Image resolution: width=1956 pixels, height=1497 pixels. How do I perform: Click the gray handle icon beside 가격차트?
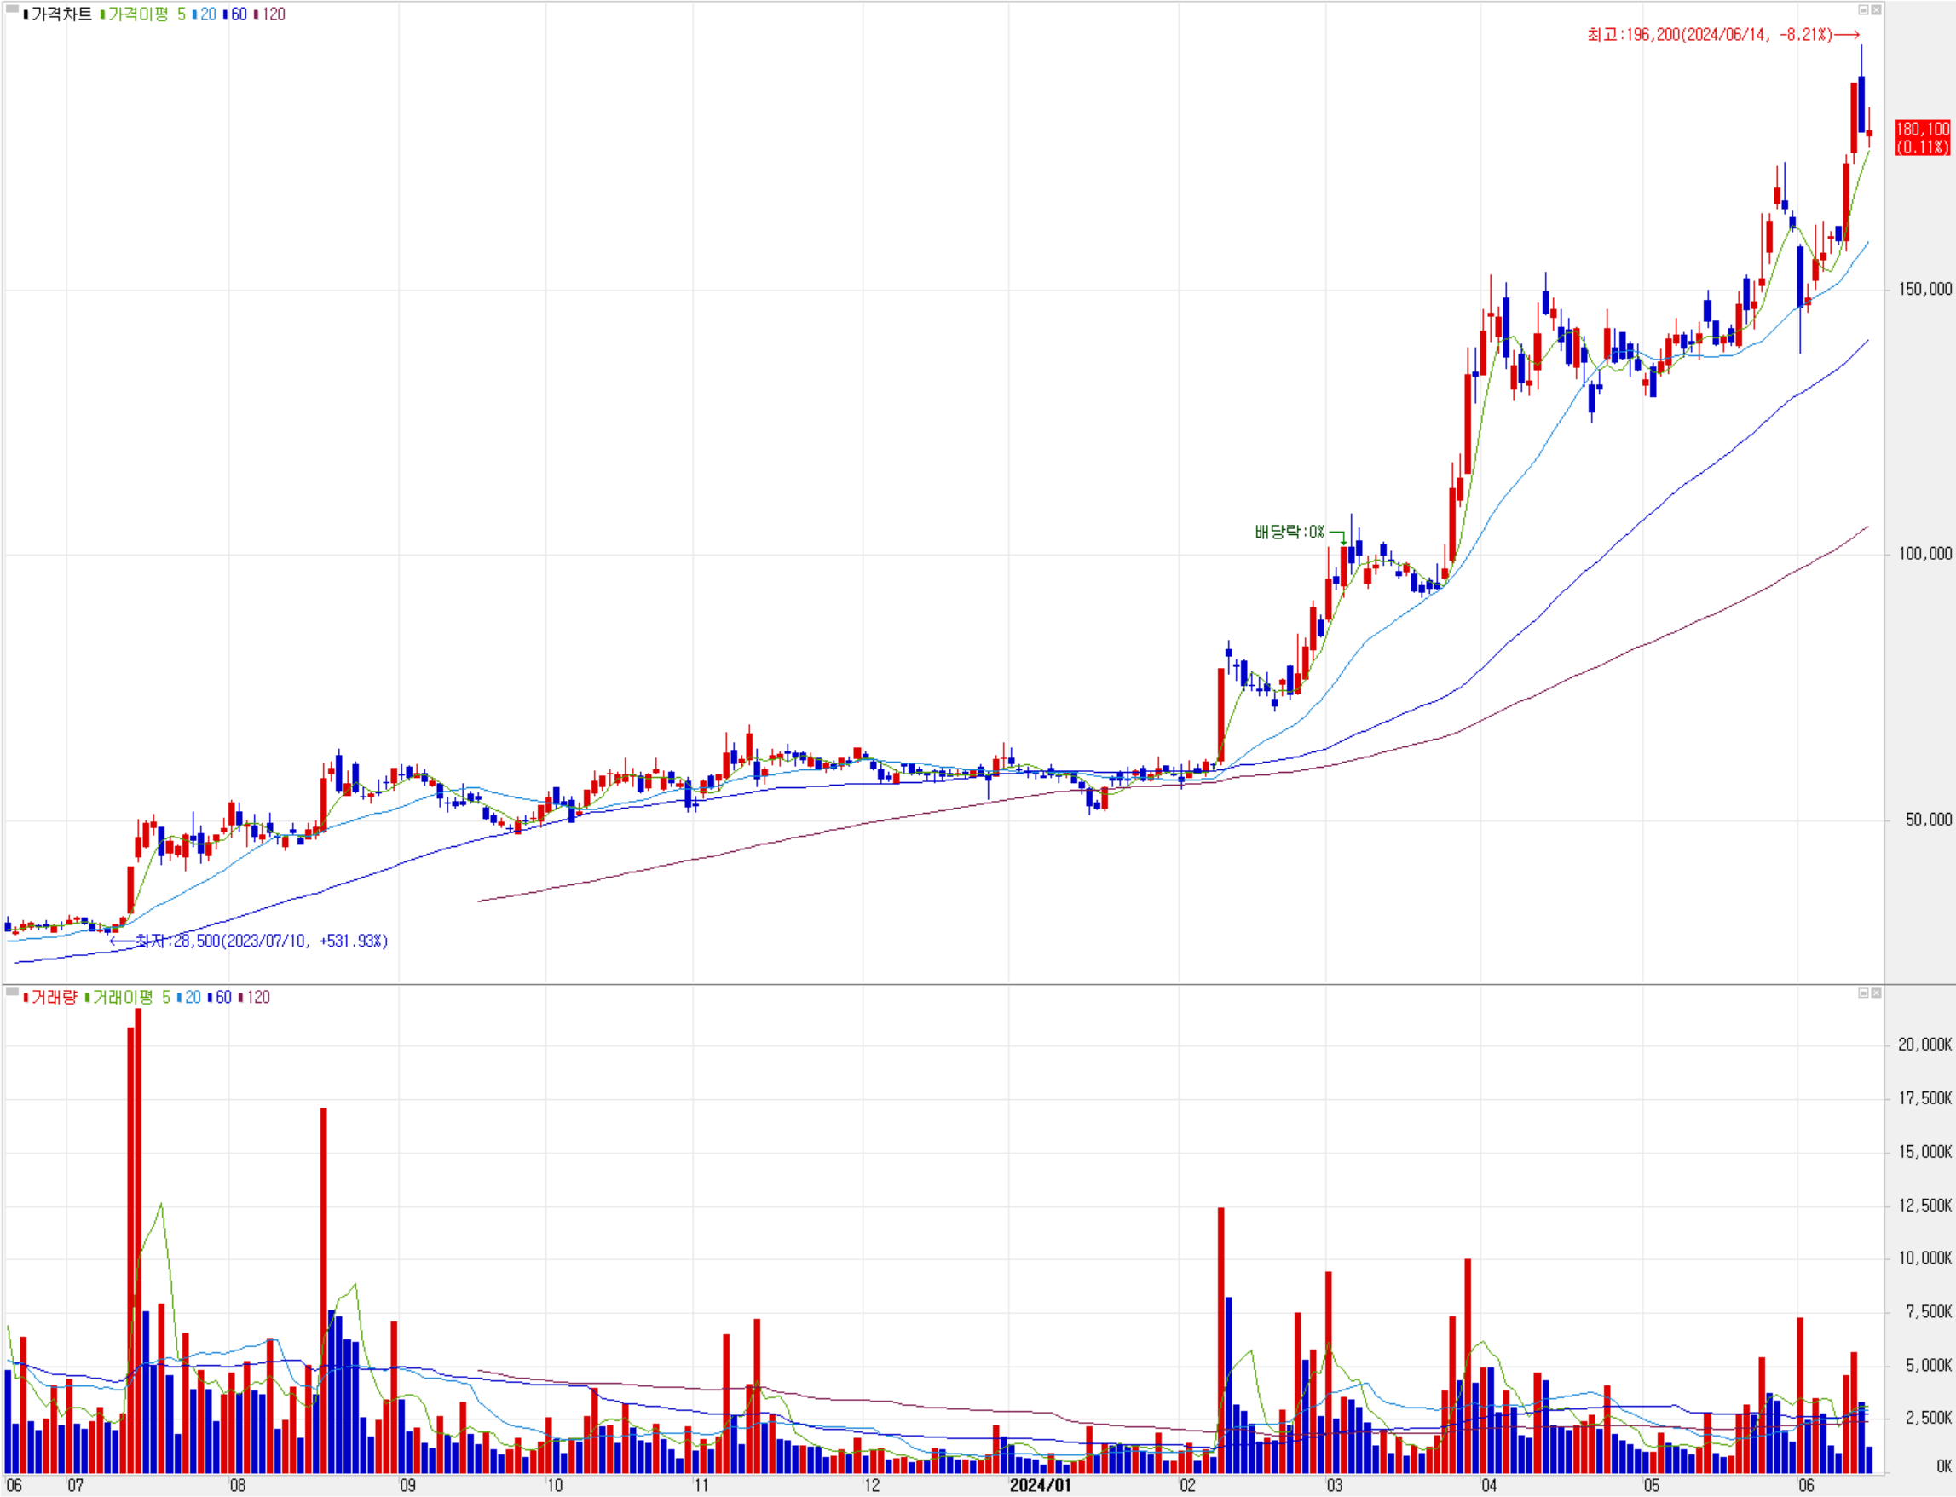(12, 9)
